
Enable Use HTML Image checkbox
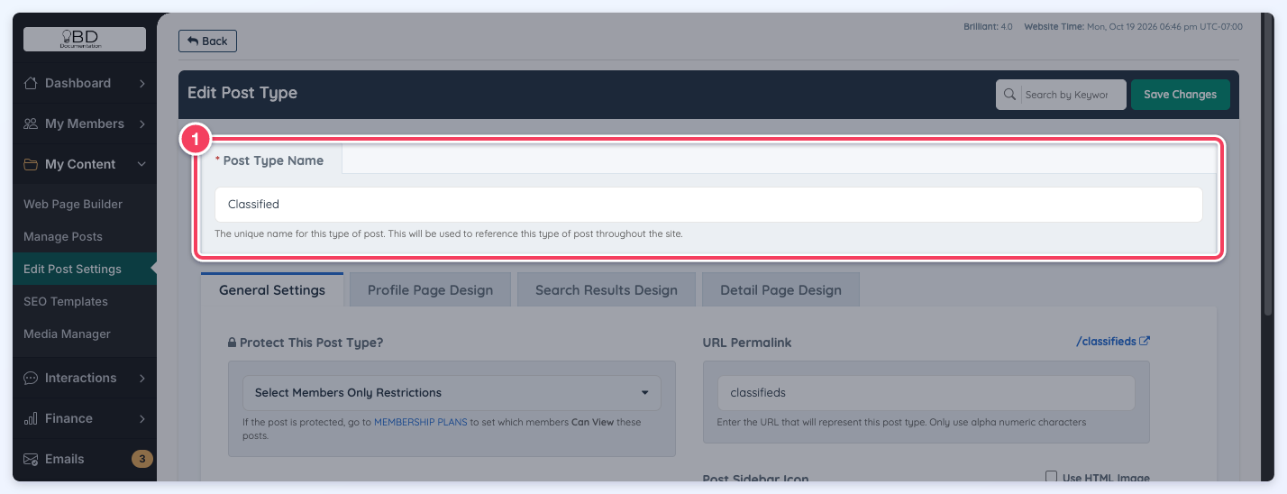(1051, 477)
